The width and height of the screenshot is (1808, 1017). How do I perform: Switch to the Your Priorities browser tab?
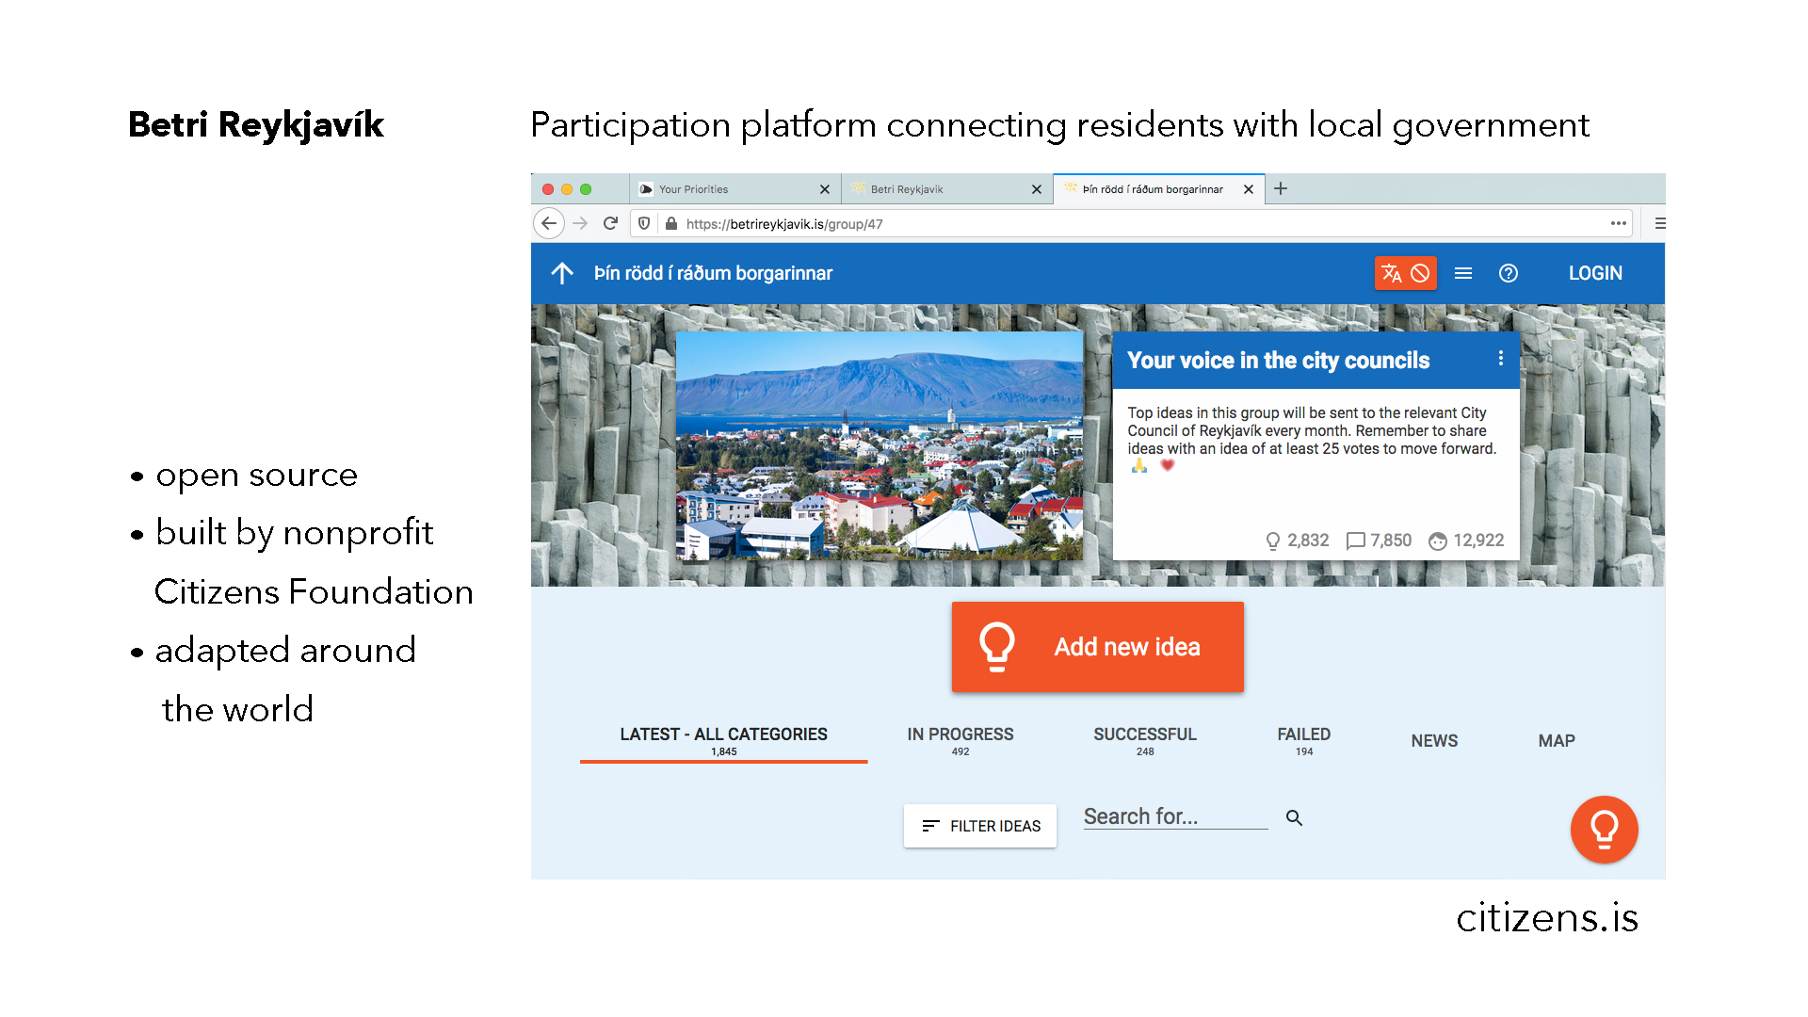(734, 189)
